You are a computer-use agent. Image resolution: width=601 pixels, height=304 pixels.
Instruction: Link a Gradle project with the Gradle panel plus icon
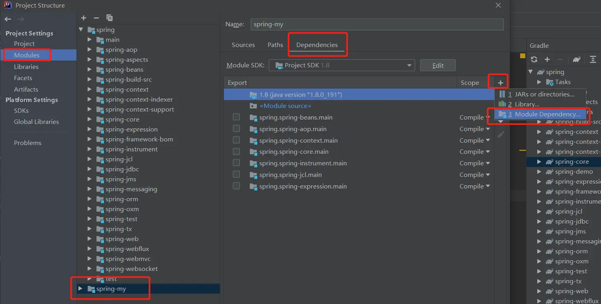tap(547, 59)
